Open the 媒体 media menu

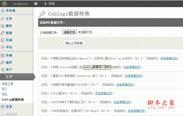pos(9,26)
